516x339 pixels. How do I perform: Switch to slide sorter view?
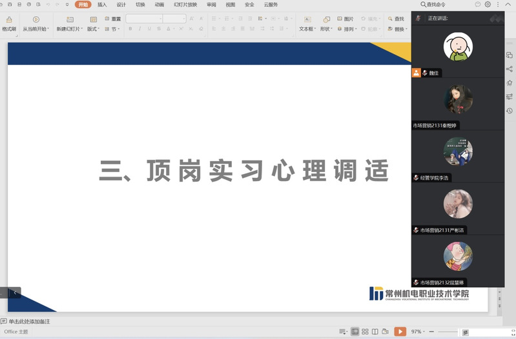(365, 331)
